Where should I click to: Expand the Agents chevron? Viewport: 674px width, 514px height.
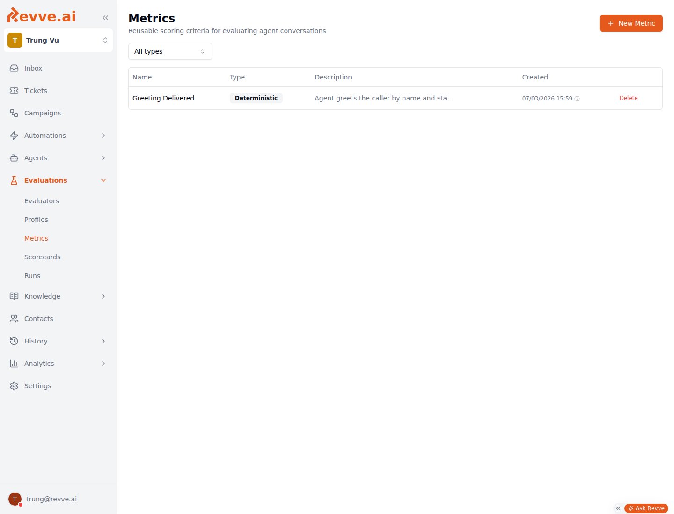103,158
